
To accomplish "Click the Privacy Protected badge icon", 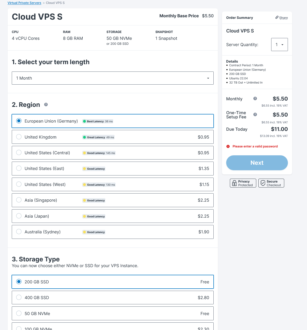I will [x=234, y=183].
